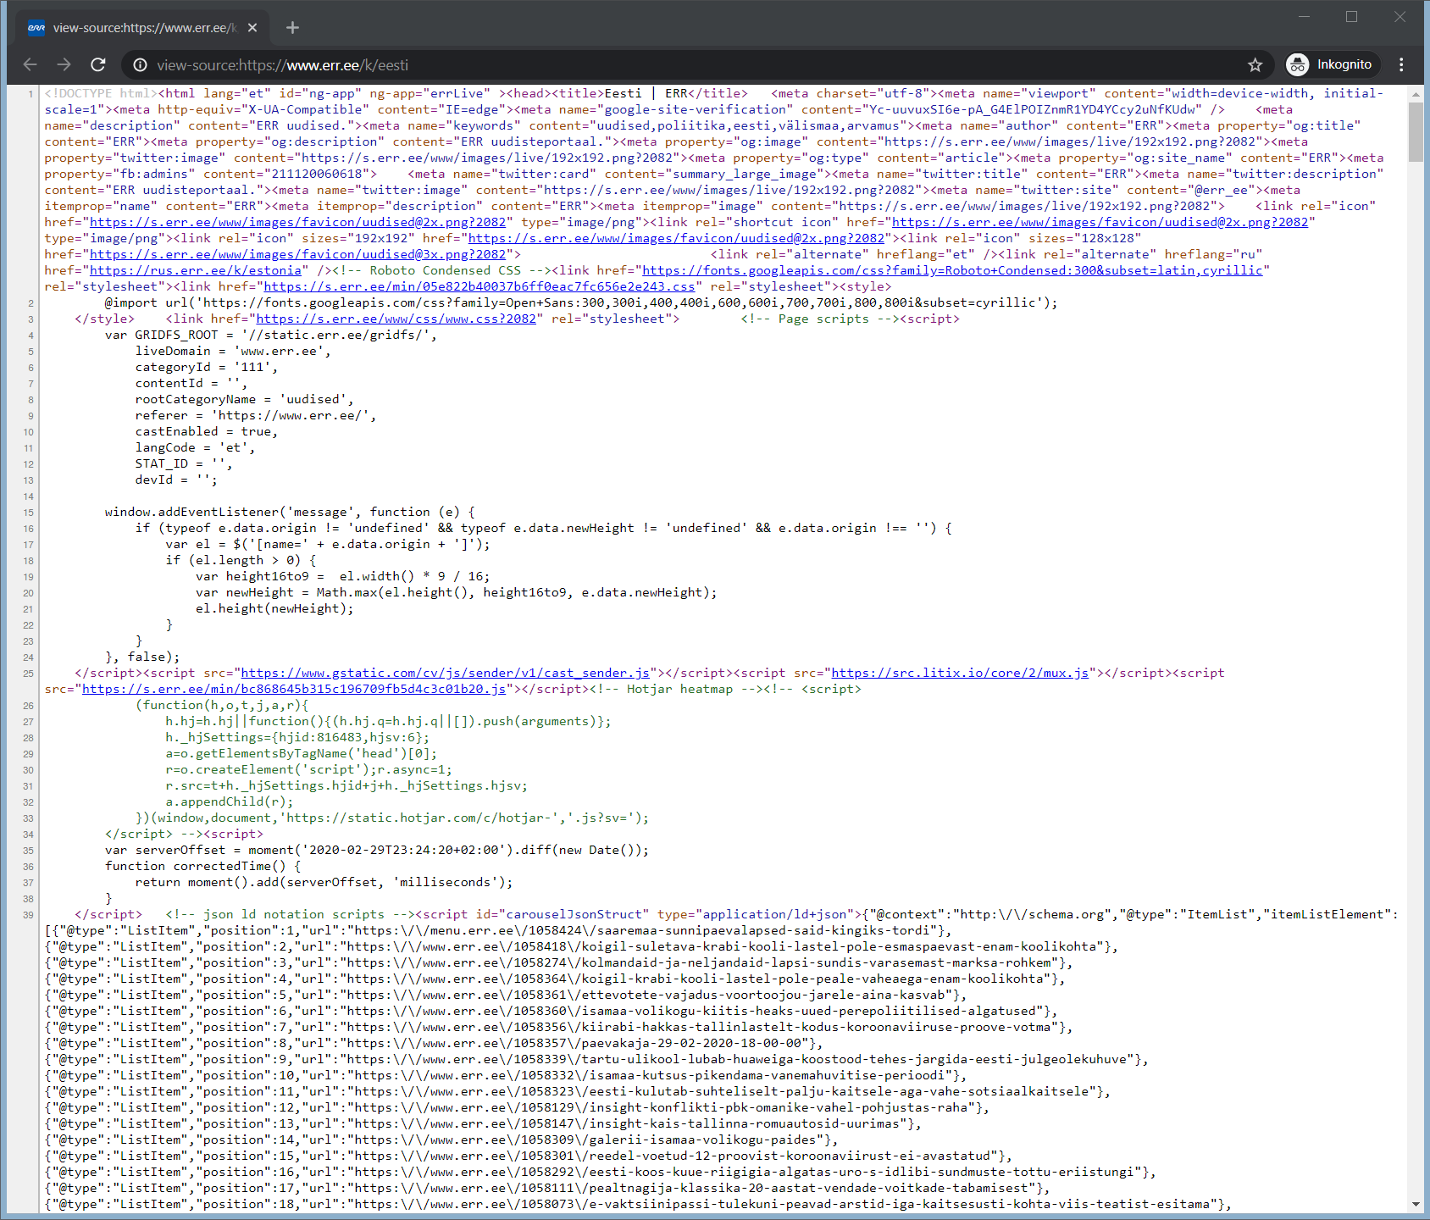This screenshot has width=1430, height=1220.
Task: Click the scrollbar down arrow
Action: (x=1416, y=1204)
